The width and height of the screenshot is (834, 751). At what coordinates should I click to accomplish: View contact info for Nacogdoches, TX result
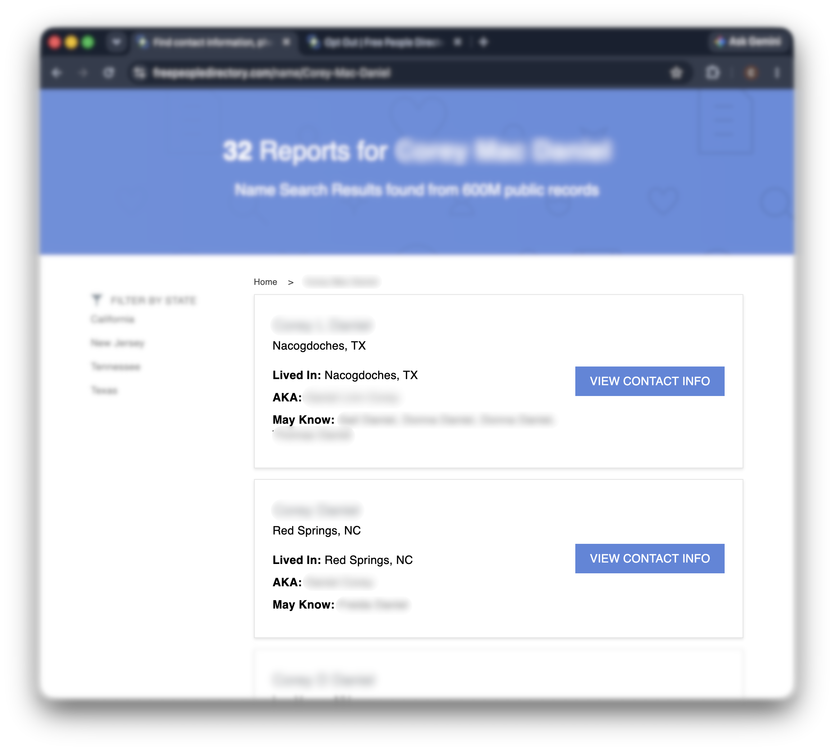649,381
